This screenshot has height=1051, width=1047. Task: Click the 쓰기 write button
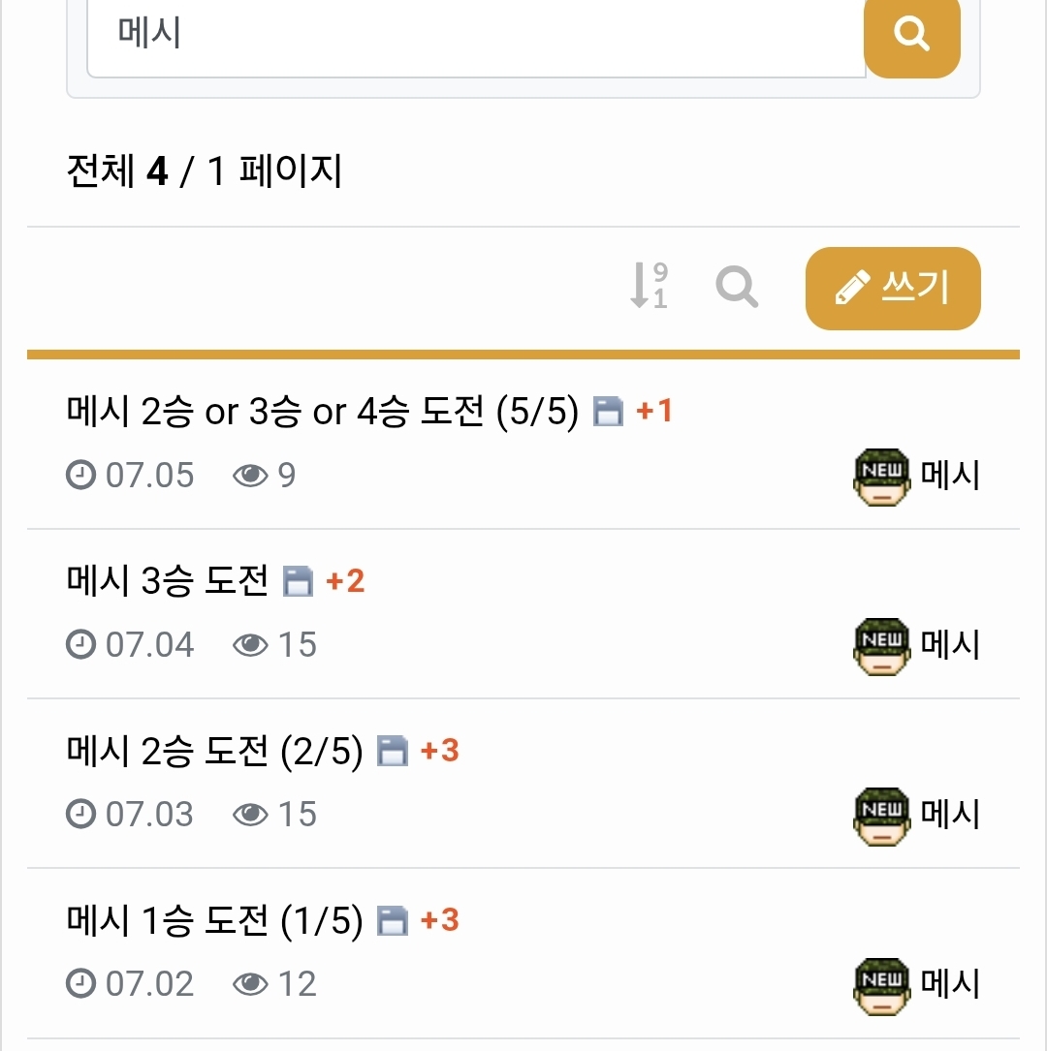[x=893, y=289]
